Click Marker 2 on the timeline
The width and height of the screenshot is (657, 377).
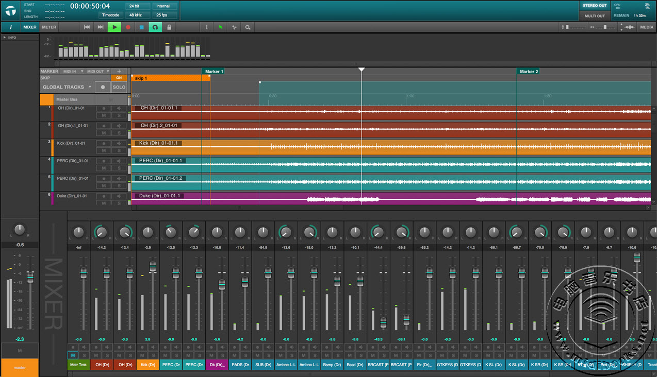(x=529, y=72)
